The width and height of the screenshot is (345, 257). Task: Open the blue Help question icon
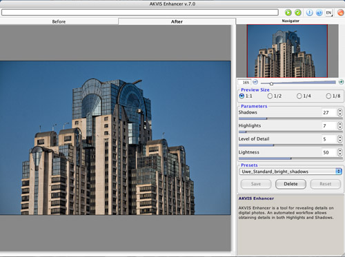pos(319,12)
